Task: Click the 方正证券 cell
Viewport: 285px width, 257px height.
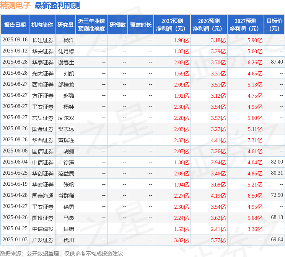Action: point(43,96)
